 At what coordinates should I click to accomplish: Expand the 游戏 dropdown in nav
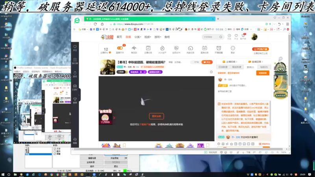pos(157,37)
